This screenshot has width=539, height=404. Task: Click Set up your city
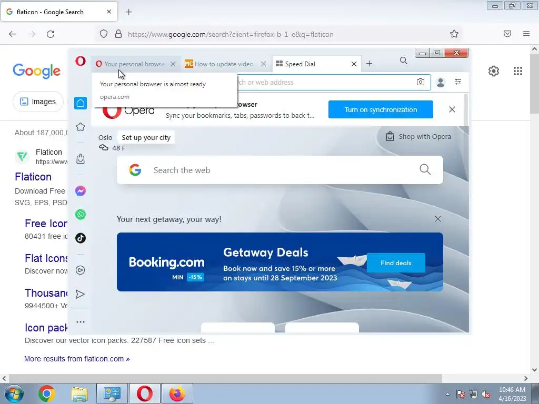coord(146,137)
